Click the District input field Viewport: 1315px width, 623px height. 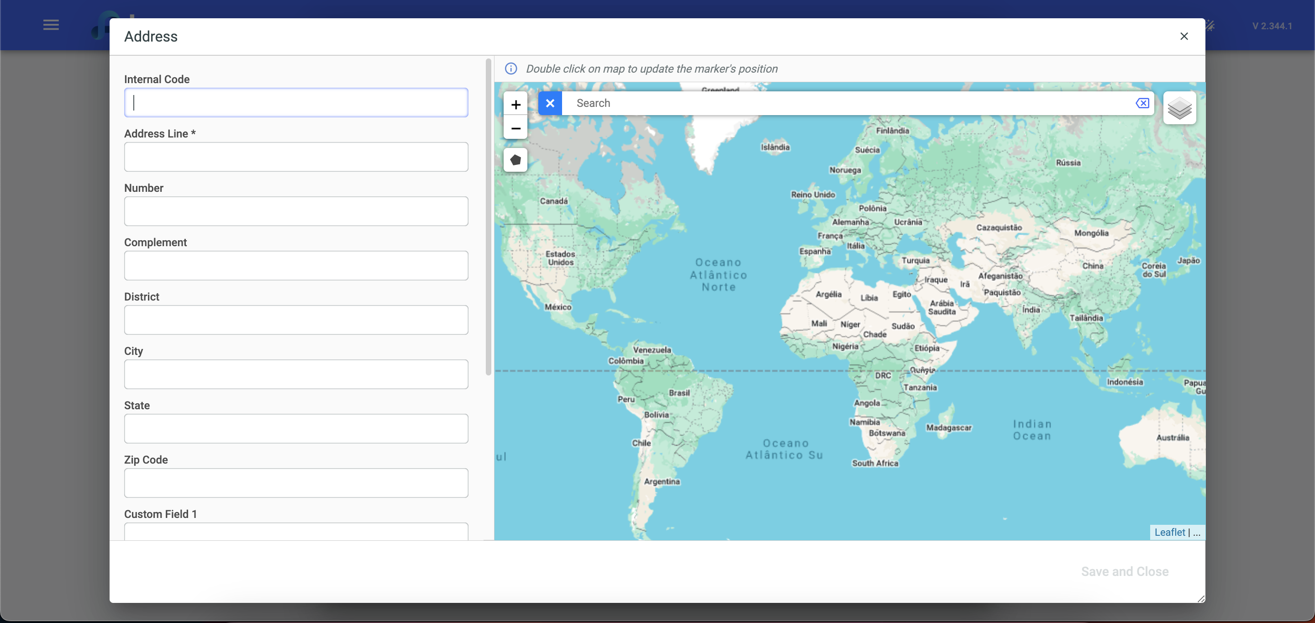click(x=296, y=320)
